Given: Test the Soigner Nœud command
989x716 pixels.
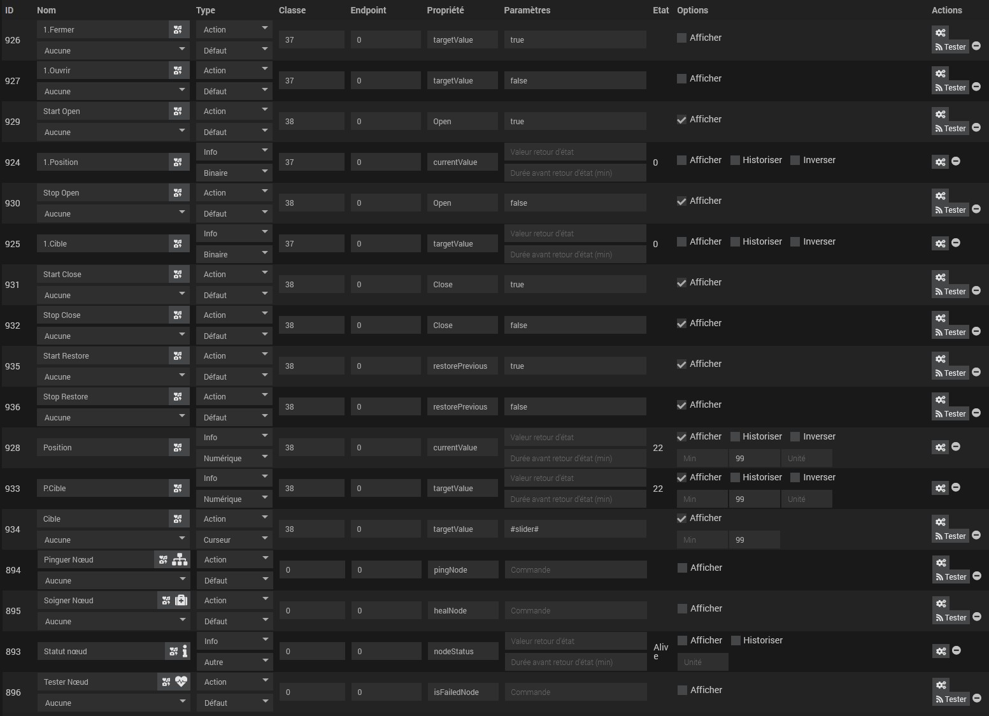Looking at the screenshot, I should pyautogui.click(x=951, y=617).
